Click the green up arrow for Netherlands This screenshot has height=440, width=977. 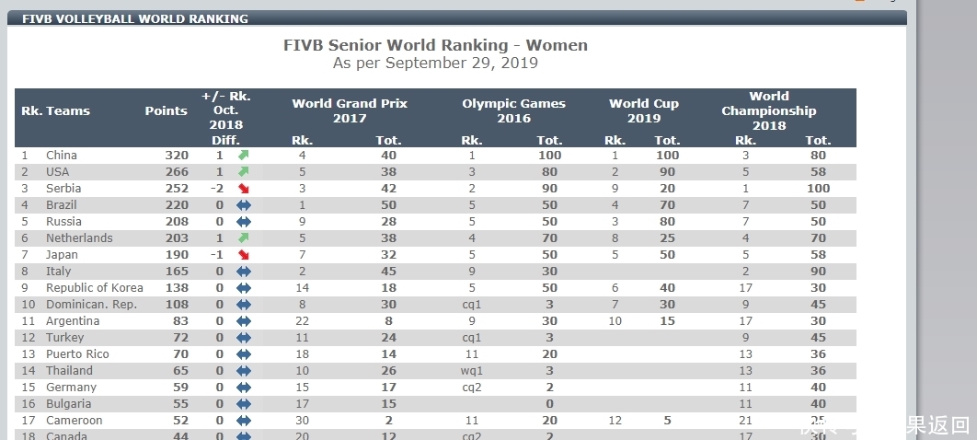click(x=244, y=238)
